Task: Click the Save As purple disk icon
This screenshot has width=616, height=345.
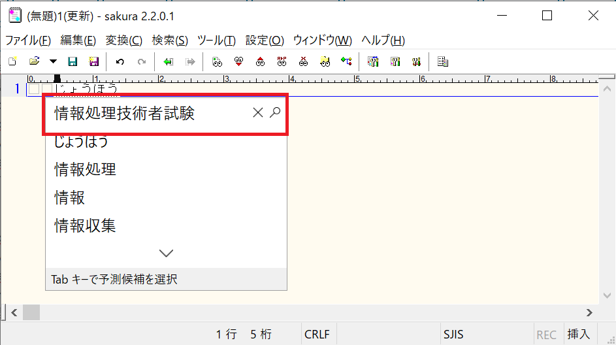Action: pyautogui.click(x=94, y=61)
